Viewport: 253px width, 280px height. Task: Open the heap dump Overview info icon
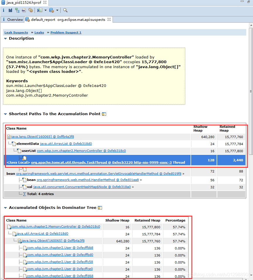tap(4, 10)
